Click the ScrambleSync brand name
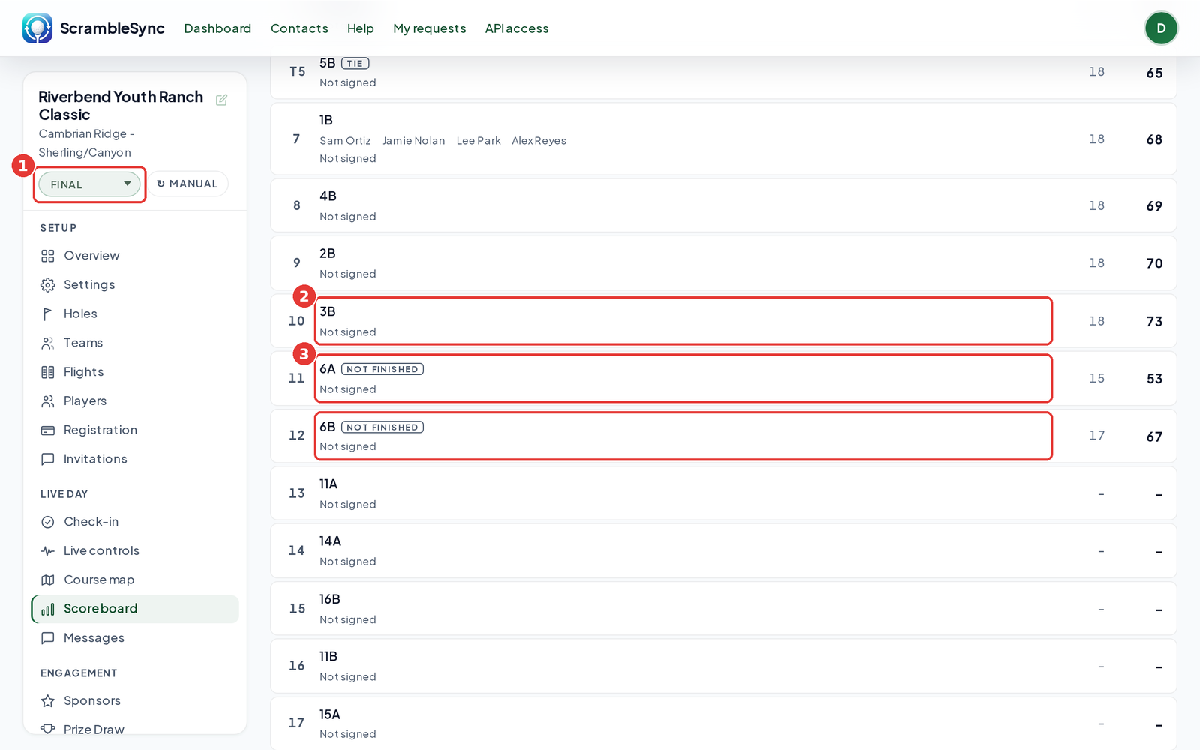This screenshot has height=750, width=1200. [x=112, y=28]
